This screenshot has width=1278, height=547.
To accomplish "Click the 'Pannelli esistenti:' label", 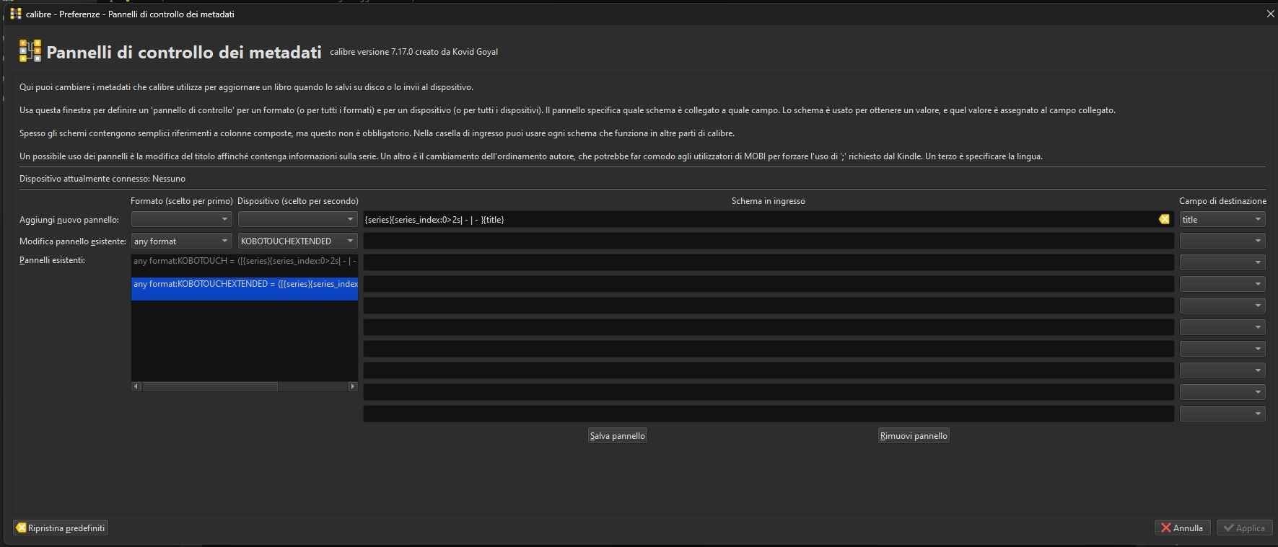I will click(52, 260).
